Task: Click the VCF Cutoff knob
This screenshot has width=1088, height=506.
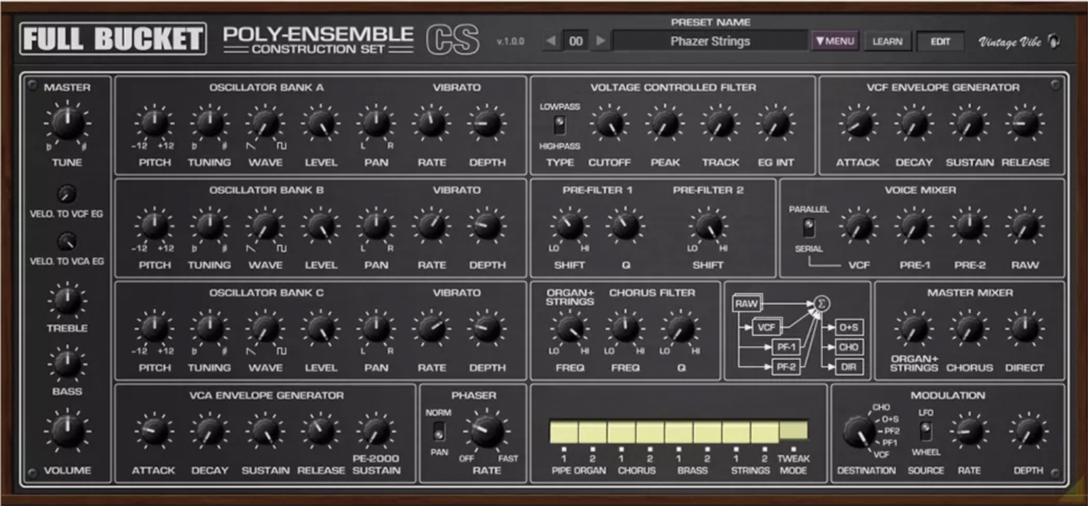Action: pyautogui.click(x=609, y=123)
